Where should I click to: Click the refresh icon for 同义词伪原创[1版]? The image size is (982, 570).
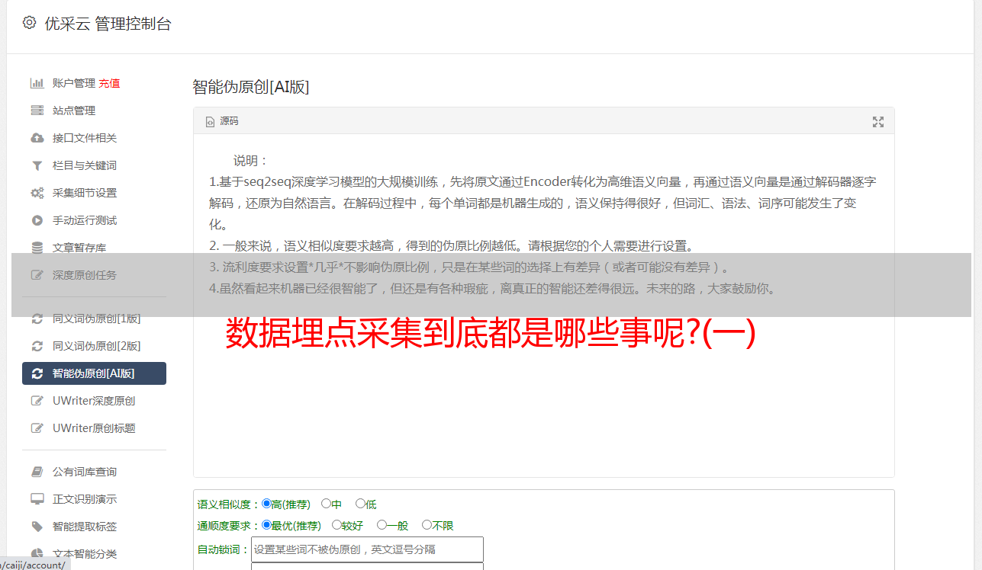pos(37,319)
